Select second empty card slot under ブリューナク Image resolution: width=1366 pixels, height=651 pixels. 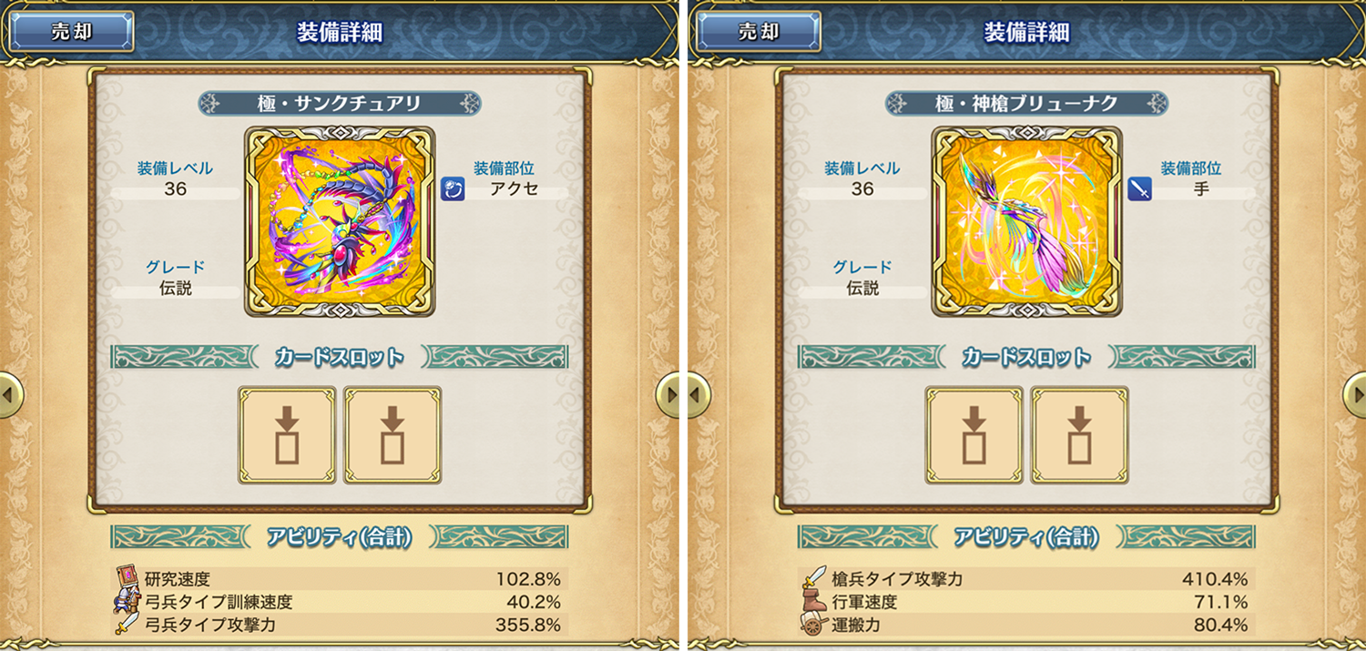click(x=1080, y=435)
